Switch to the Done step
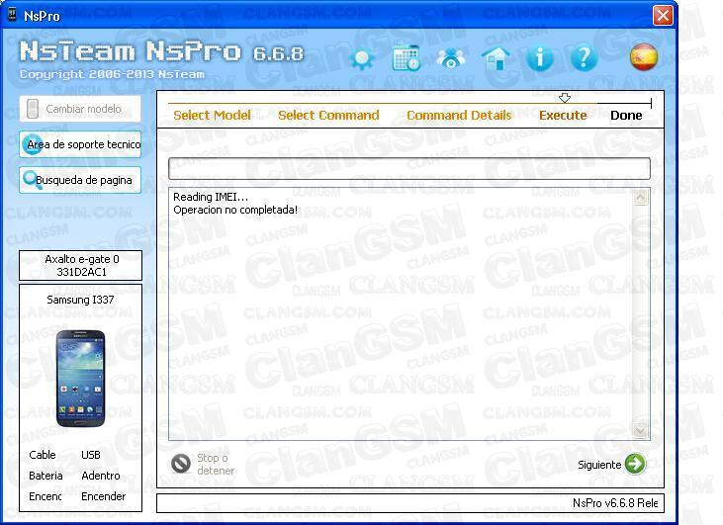Viewport: 723px width, 525px height. [626, 116]
